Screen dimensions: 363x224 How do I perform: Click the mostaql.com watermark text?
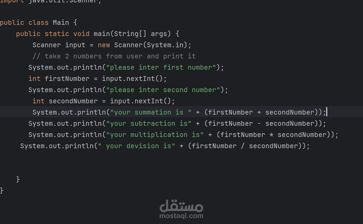pyautogui.click(x=181, y=216)
